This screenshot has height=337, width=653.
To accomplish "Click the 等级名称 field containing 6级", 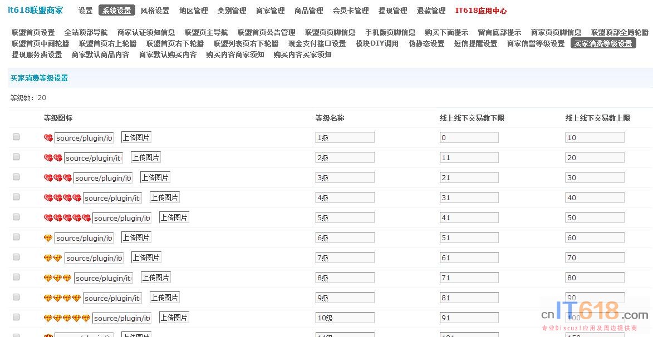I will pyautogui.click(x=345, y=237).
